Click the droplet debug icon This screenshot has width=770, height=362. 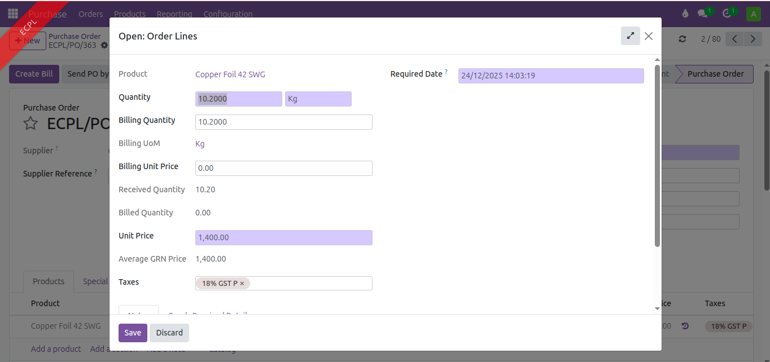[685, 14]
